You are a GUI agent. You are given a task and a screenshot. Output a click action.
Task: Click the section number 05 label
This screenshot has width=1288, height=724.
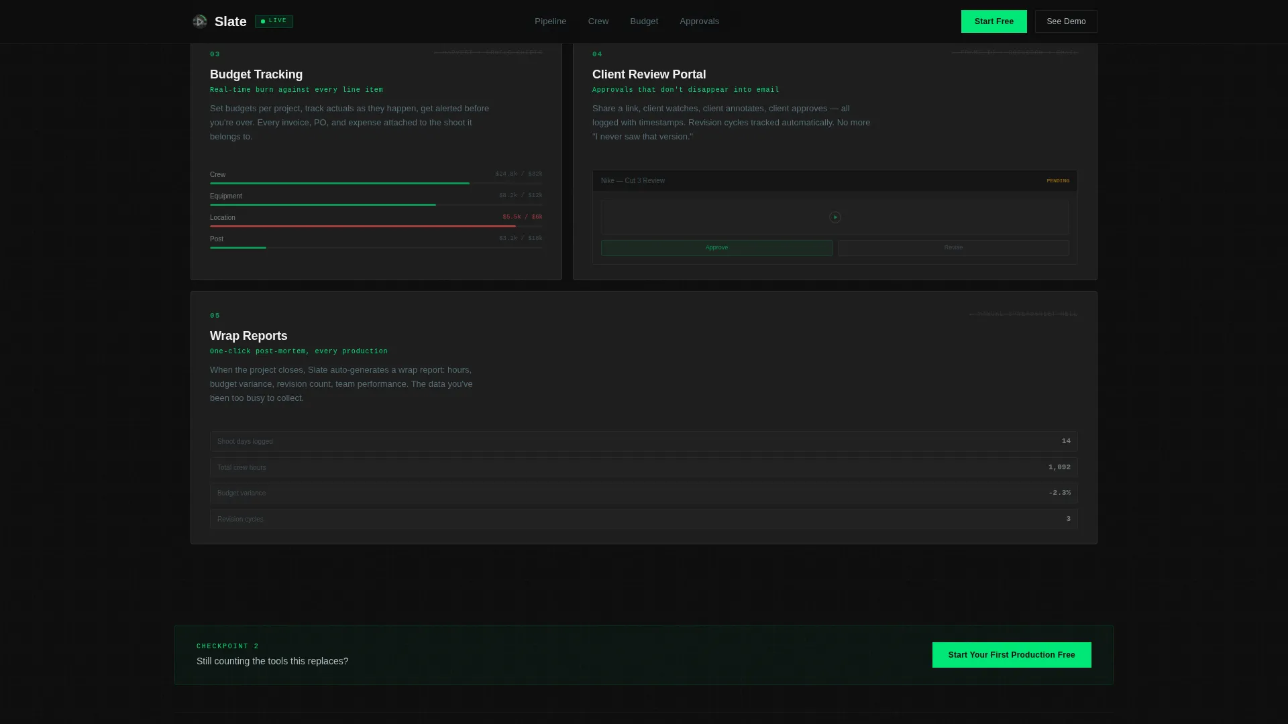[x=215, y=316]
